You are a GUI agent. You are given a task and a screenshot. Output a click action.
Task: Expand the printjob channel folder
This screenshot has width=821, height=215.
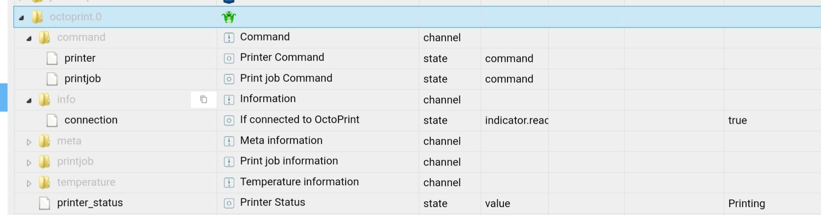click(29, 162)
